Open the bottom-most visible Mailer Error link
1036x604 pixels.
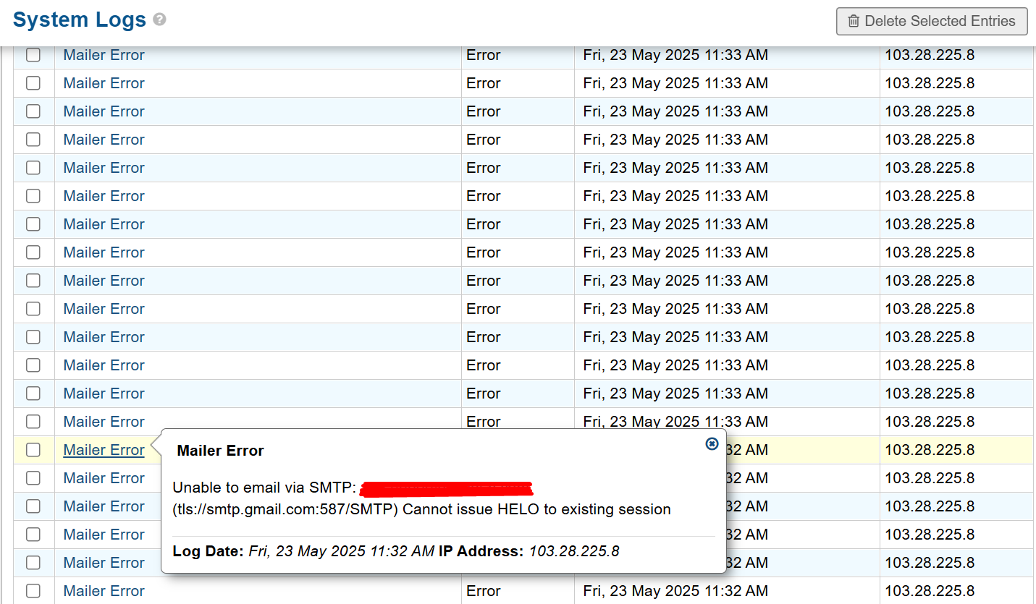pyautogui.click(x=104, y=591)
